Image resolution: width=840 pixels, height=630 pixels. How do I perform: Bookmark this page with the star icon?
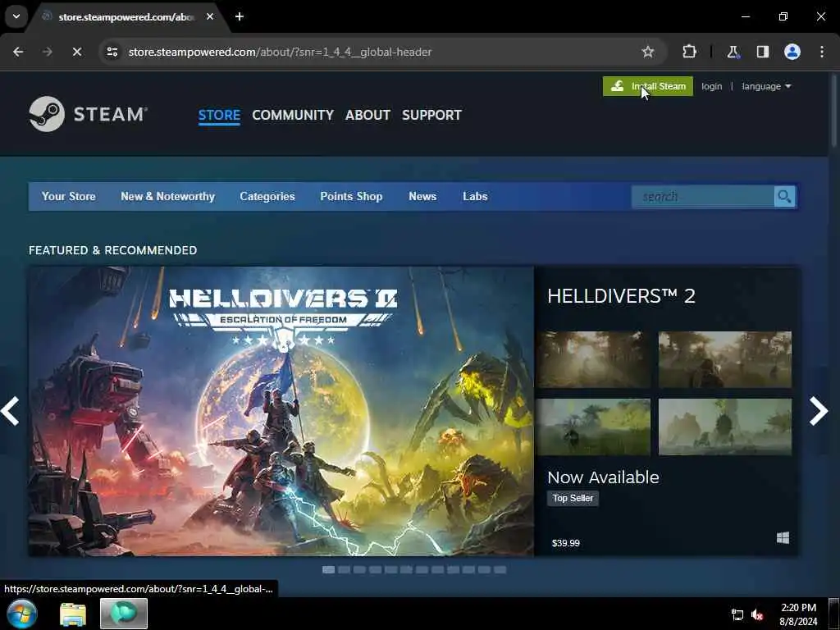pyautogui.click(x=648, y=52)
